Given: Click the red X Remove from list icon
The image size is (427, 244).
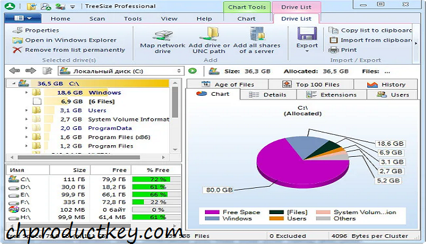Looking at the screenshot, I should pyautogui.click(x=17, y=50).
